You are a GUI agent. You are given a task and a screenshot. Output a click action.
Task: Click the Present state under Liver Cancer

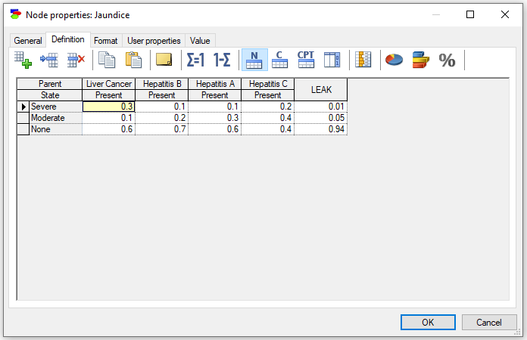[108, 95]
